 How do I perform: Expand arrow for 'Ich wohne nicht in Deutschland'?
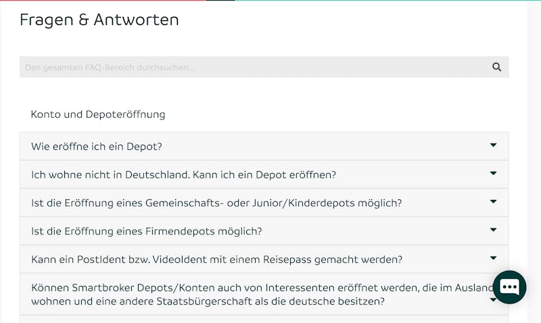494,174
